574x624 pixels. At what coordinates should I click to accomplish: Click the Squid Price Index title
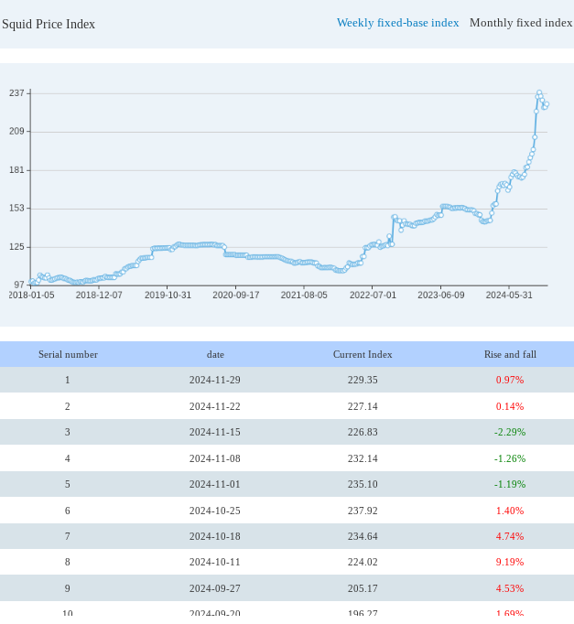(49, 25)
